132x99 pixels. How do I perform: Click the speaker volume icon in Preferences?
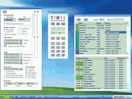(x=35, y=12)
